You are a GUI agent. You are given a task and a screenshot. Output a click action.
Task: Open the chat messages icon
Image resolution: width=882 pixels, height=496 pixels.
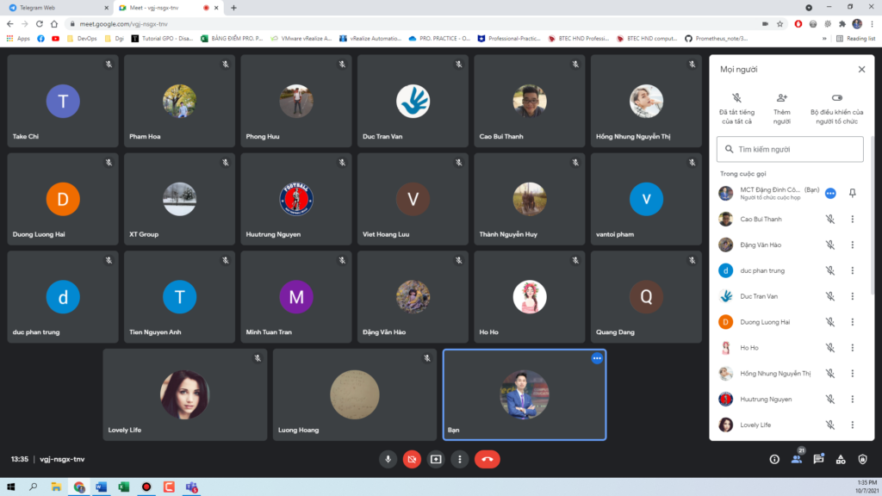tap(818, 459)
